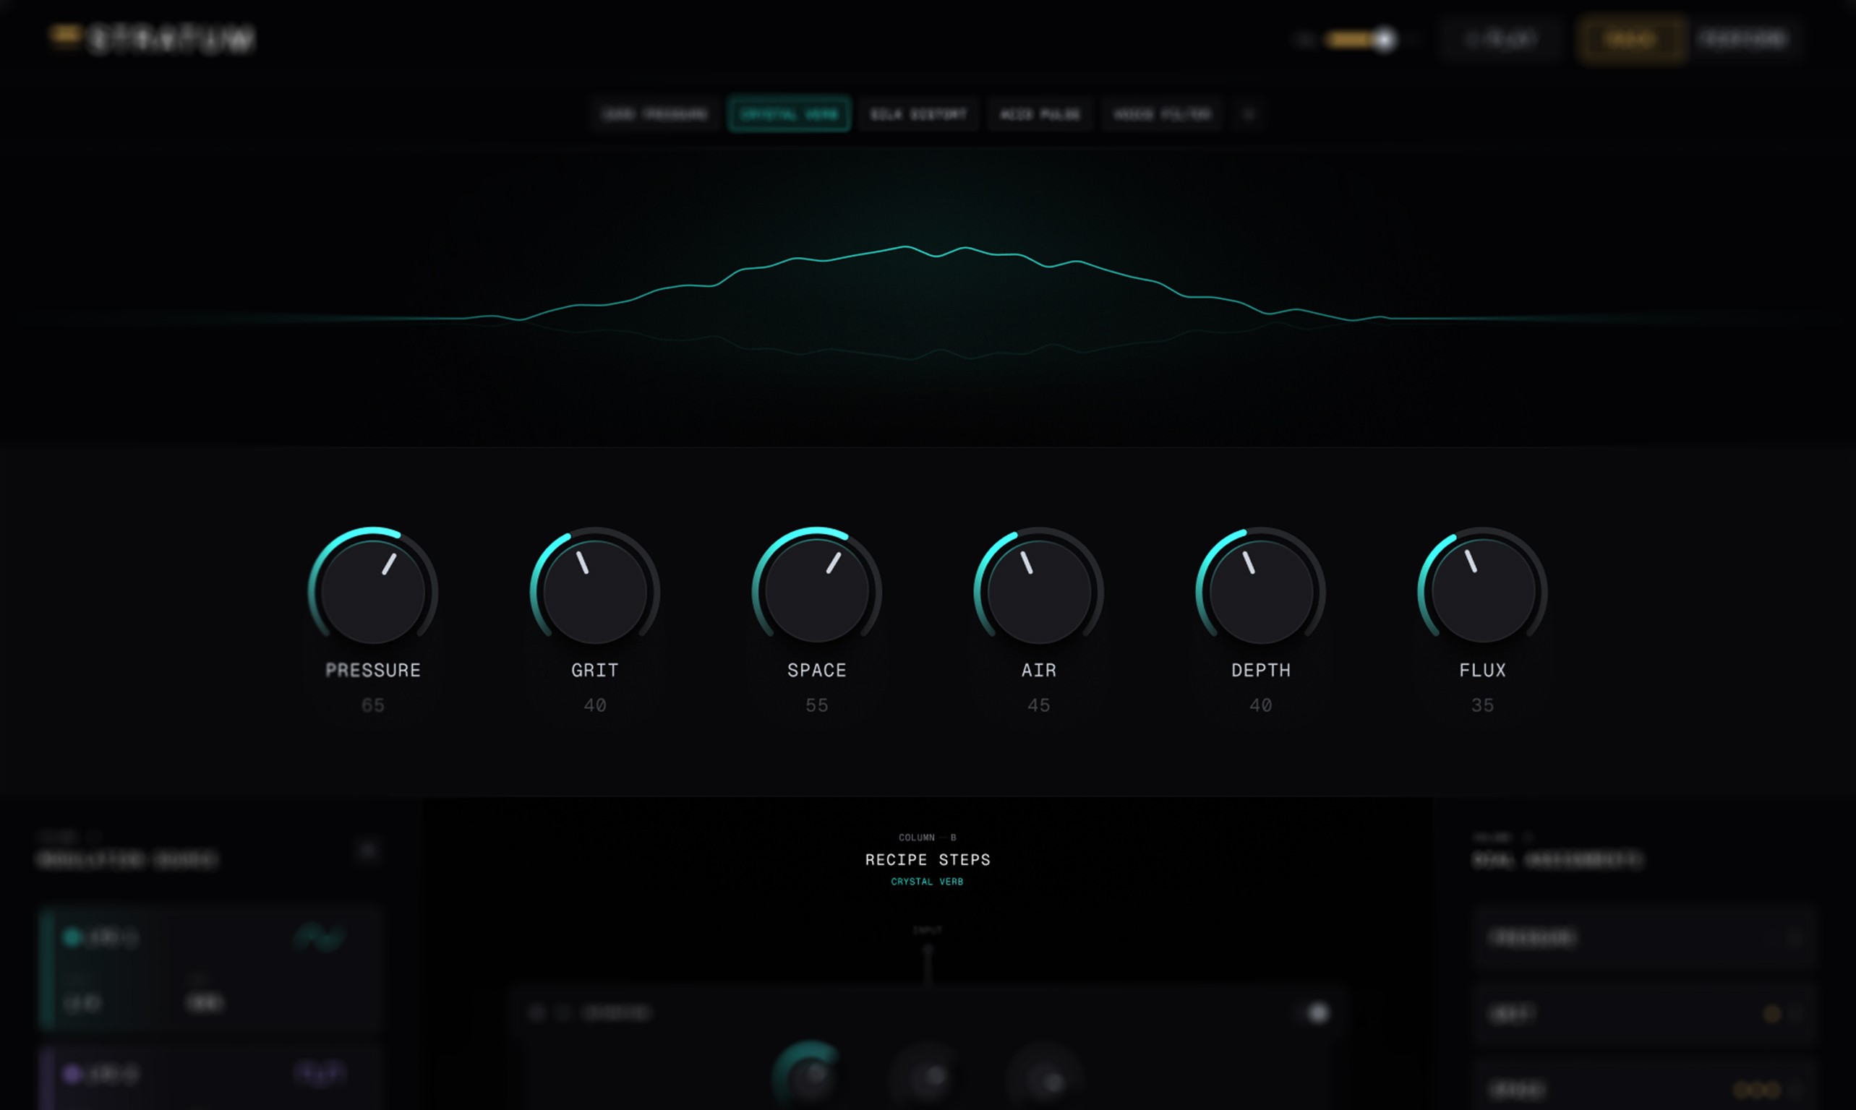
Task: Click the PRESSURE knob
Action: (x=372, y=592)
